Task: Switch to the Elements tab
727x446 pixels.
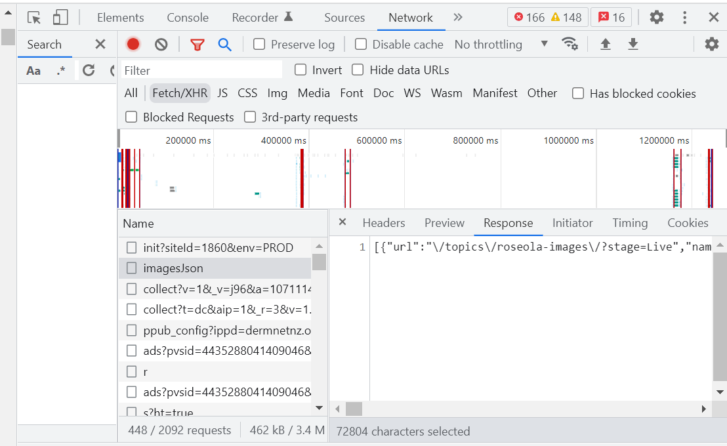Action: point(121,18)
